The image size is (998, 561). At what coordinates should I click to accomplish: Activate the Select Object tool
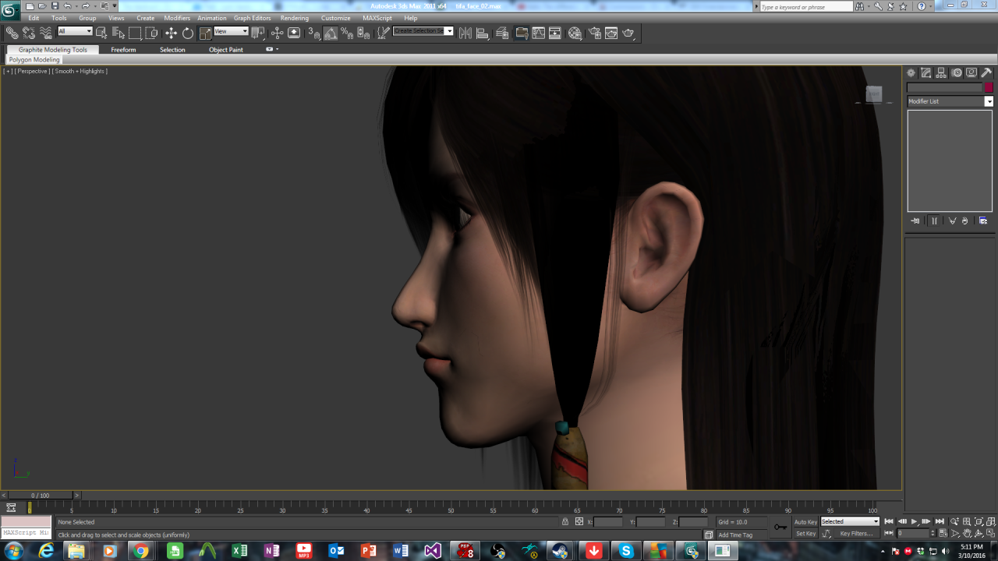tap(101, 33)
